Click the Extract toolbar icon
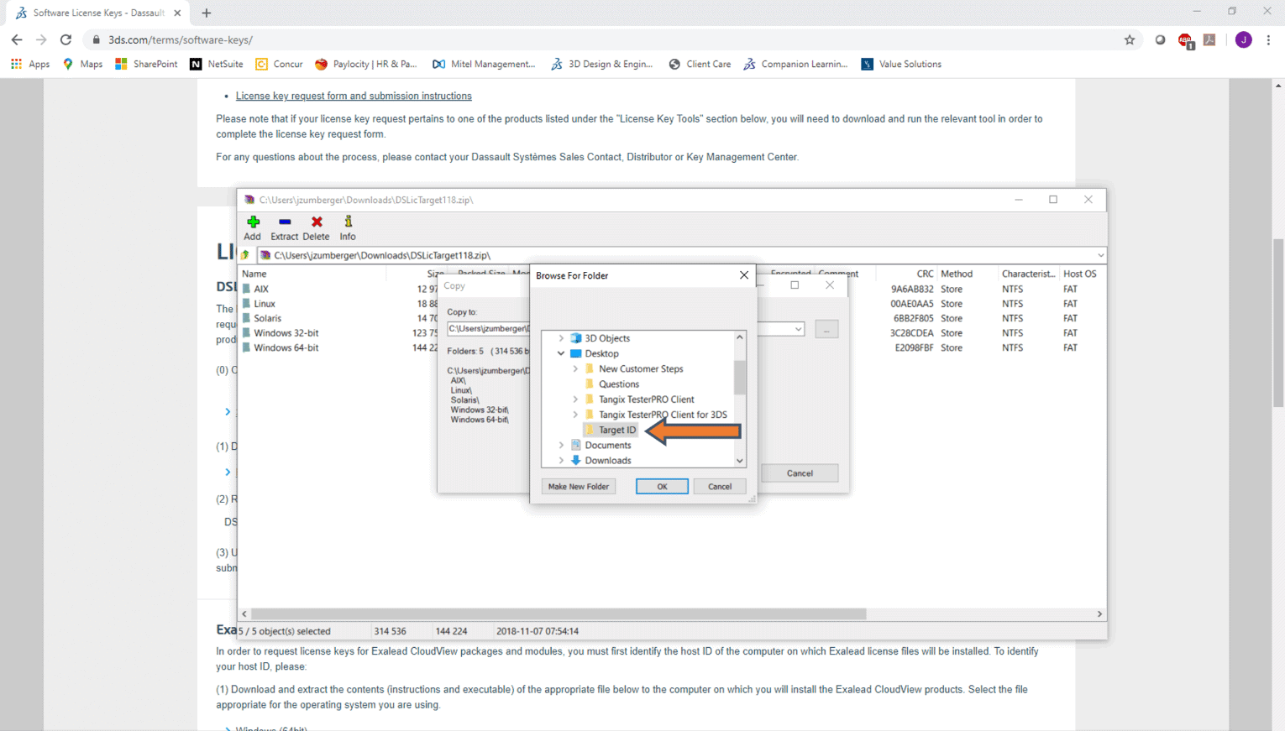The image size is (1285, 731). tap(284, 227)
